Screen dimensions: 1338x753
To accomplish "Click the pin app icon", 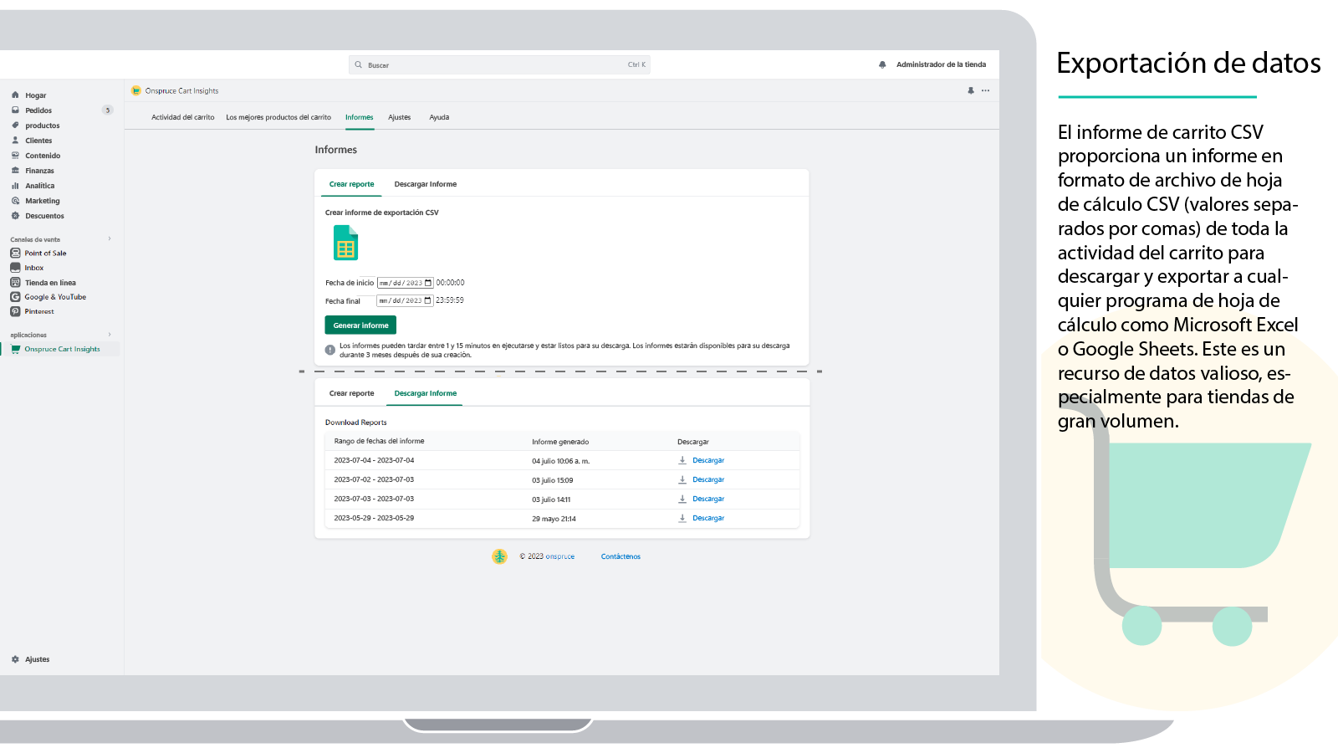I will [x=971, y=90].
